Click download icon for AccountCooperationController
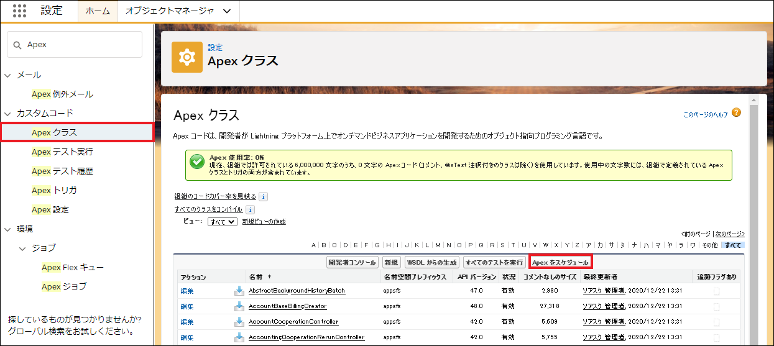 239,322
